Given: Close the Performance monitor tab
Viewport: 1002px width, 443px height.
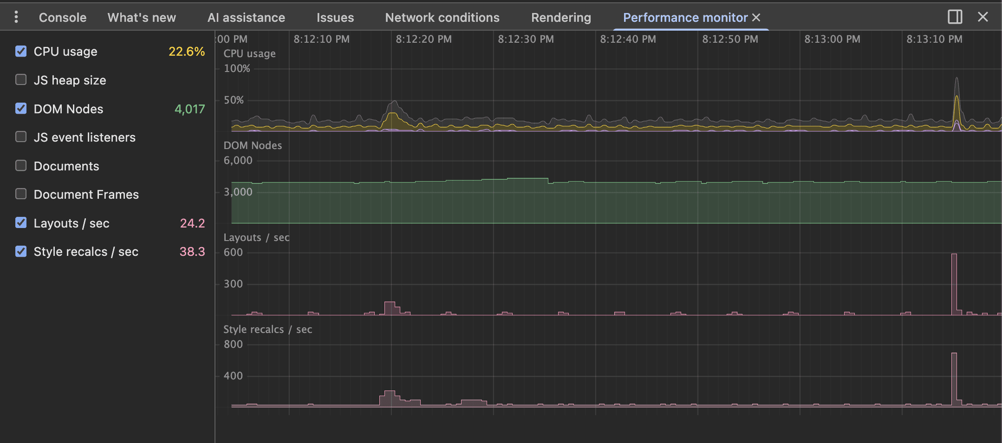Looking at the screenshot, I should point(757,17).
